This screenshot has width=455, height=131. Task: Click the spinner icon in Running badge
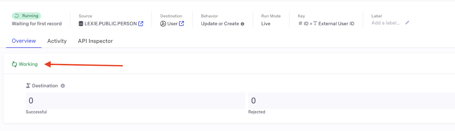17,16
